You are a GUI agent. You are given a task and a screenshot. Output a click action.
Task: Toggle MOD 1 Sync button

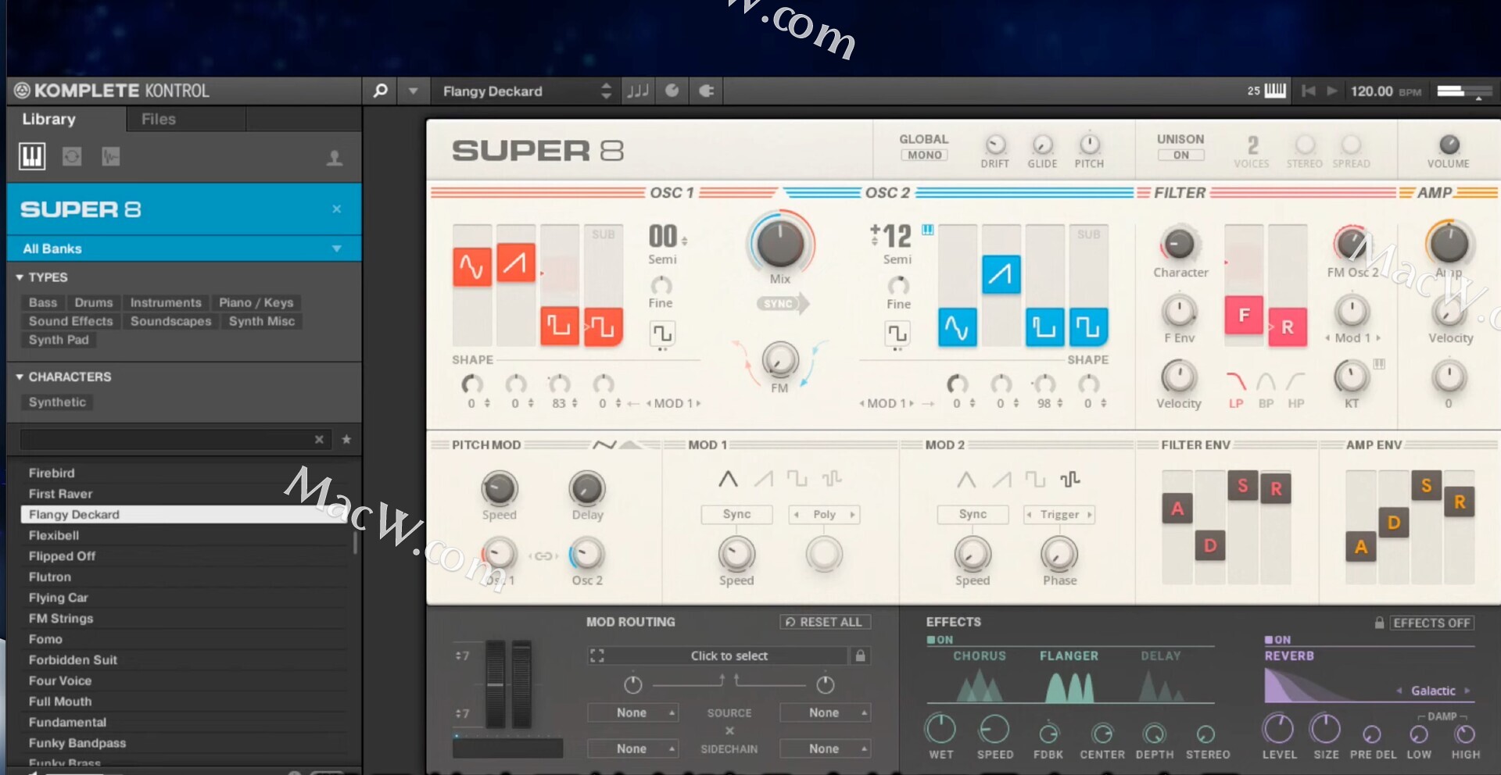point(736,514)
